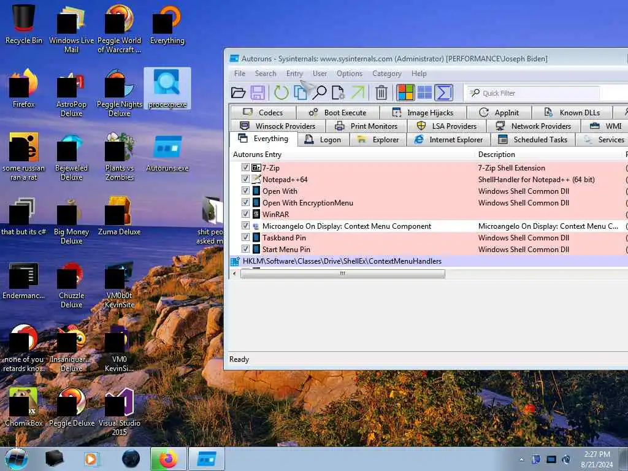Image resolution: width=628 pixels, height=471 pixels.
Task: Switch to the Boot Execute tab
Action: pos(338,113)
